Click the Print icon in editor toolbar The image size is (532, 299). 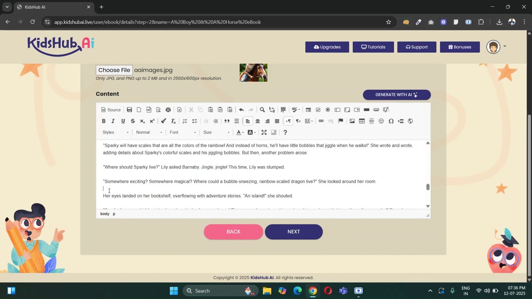(168, 110)
